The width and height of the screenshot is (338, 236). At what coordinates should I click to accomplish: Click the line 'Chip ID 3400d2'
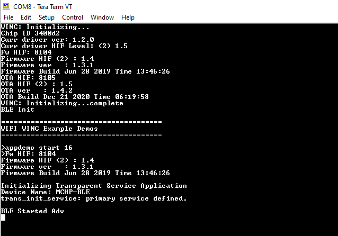[30, 33]
